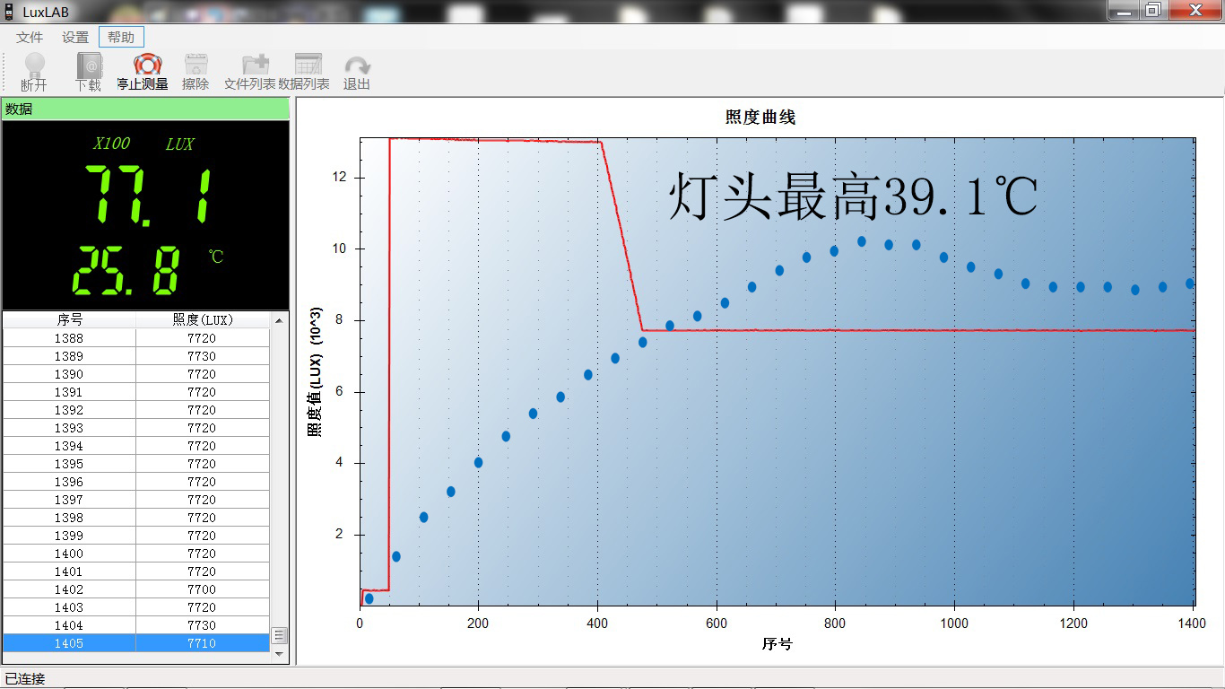The height and width of the screenshot is (689, 1225).
Task: Click the 已连接 status bar text
Action: [25, 679]
